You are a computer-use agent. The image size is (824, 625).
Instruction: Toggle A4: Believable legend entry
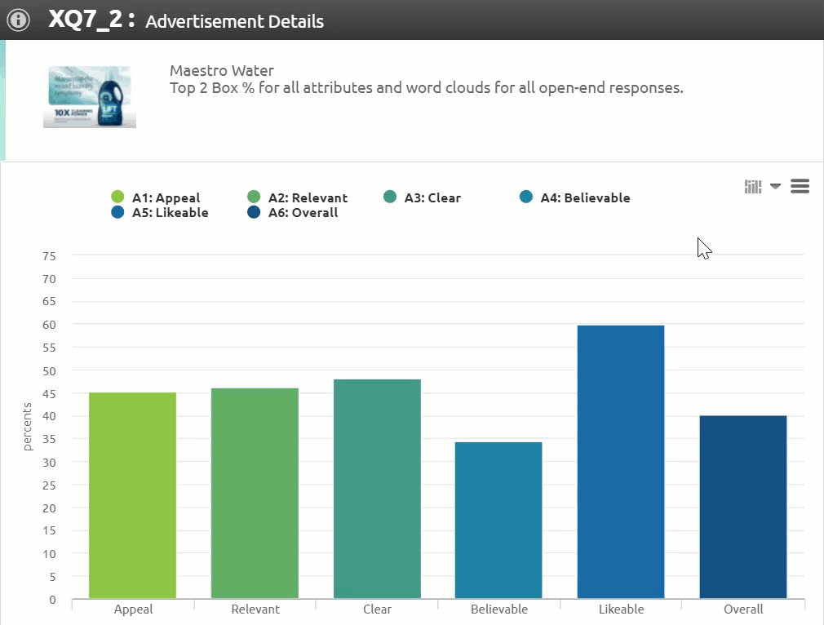click(585, 197)
